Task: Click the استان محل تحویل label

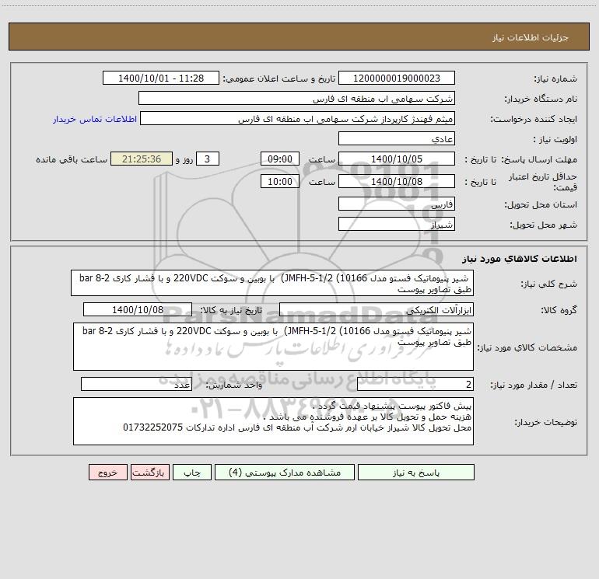Action: (x=541, y=205)
